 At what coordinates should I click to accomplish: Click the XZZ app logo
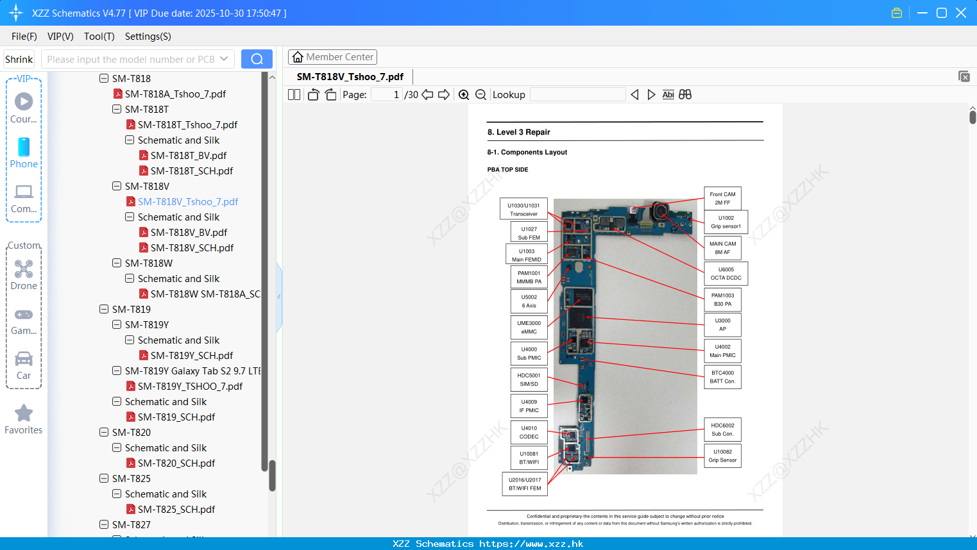[x=16, y=13]
